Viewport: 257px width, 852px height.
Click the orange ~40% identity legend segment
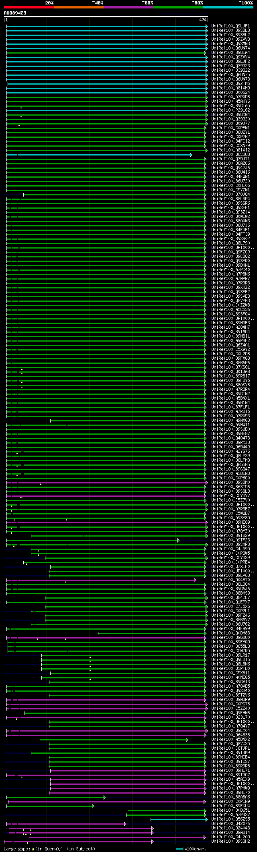click(78, 7)
